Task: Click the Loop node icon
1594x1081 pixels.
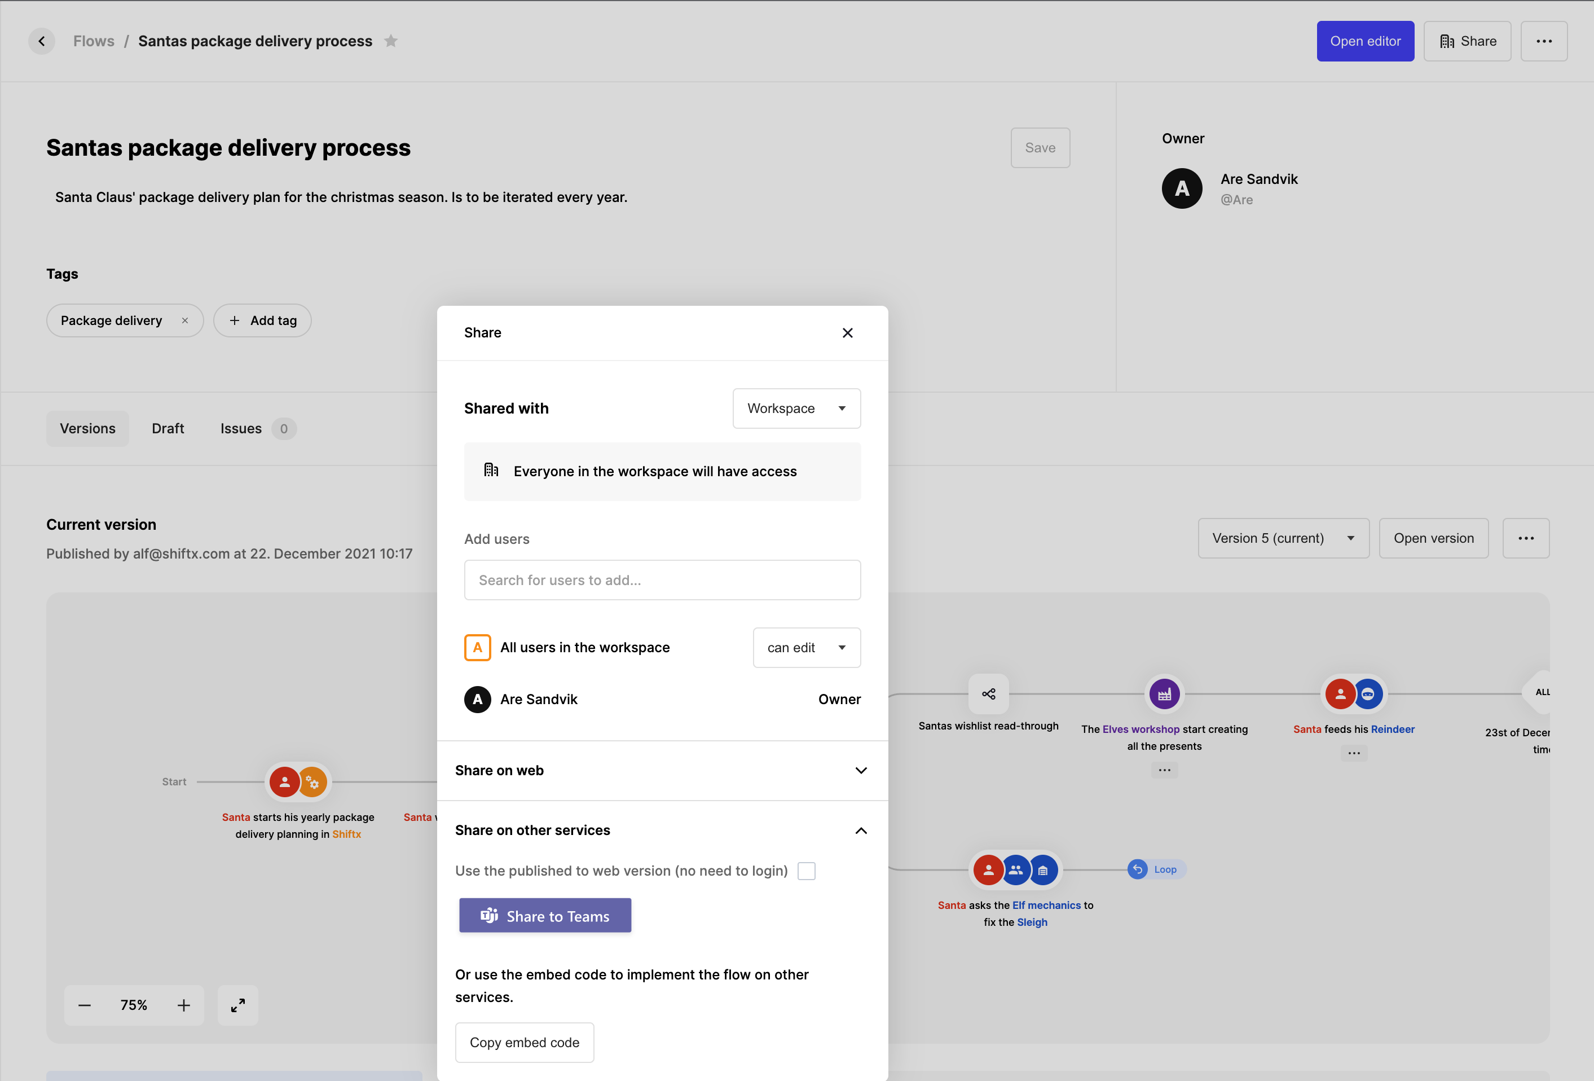Action: [x=1137, y=869]
